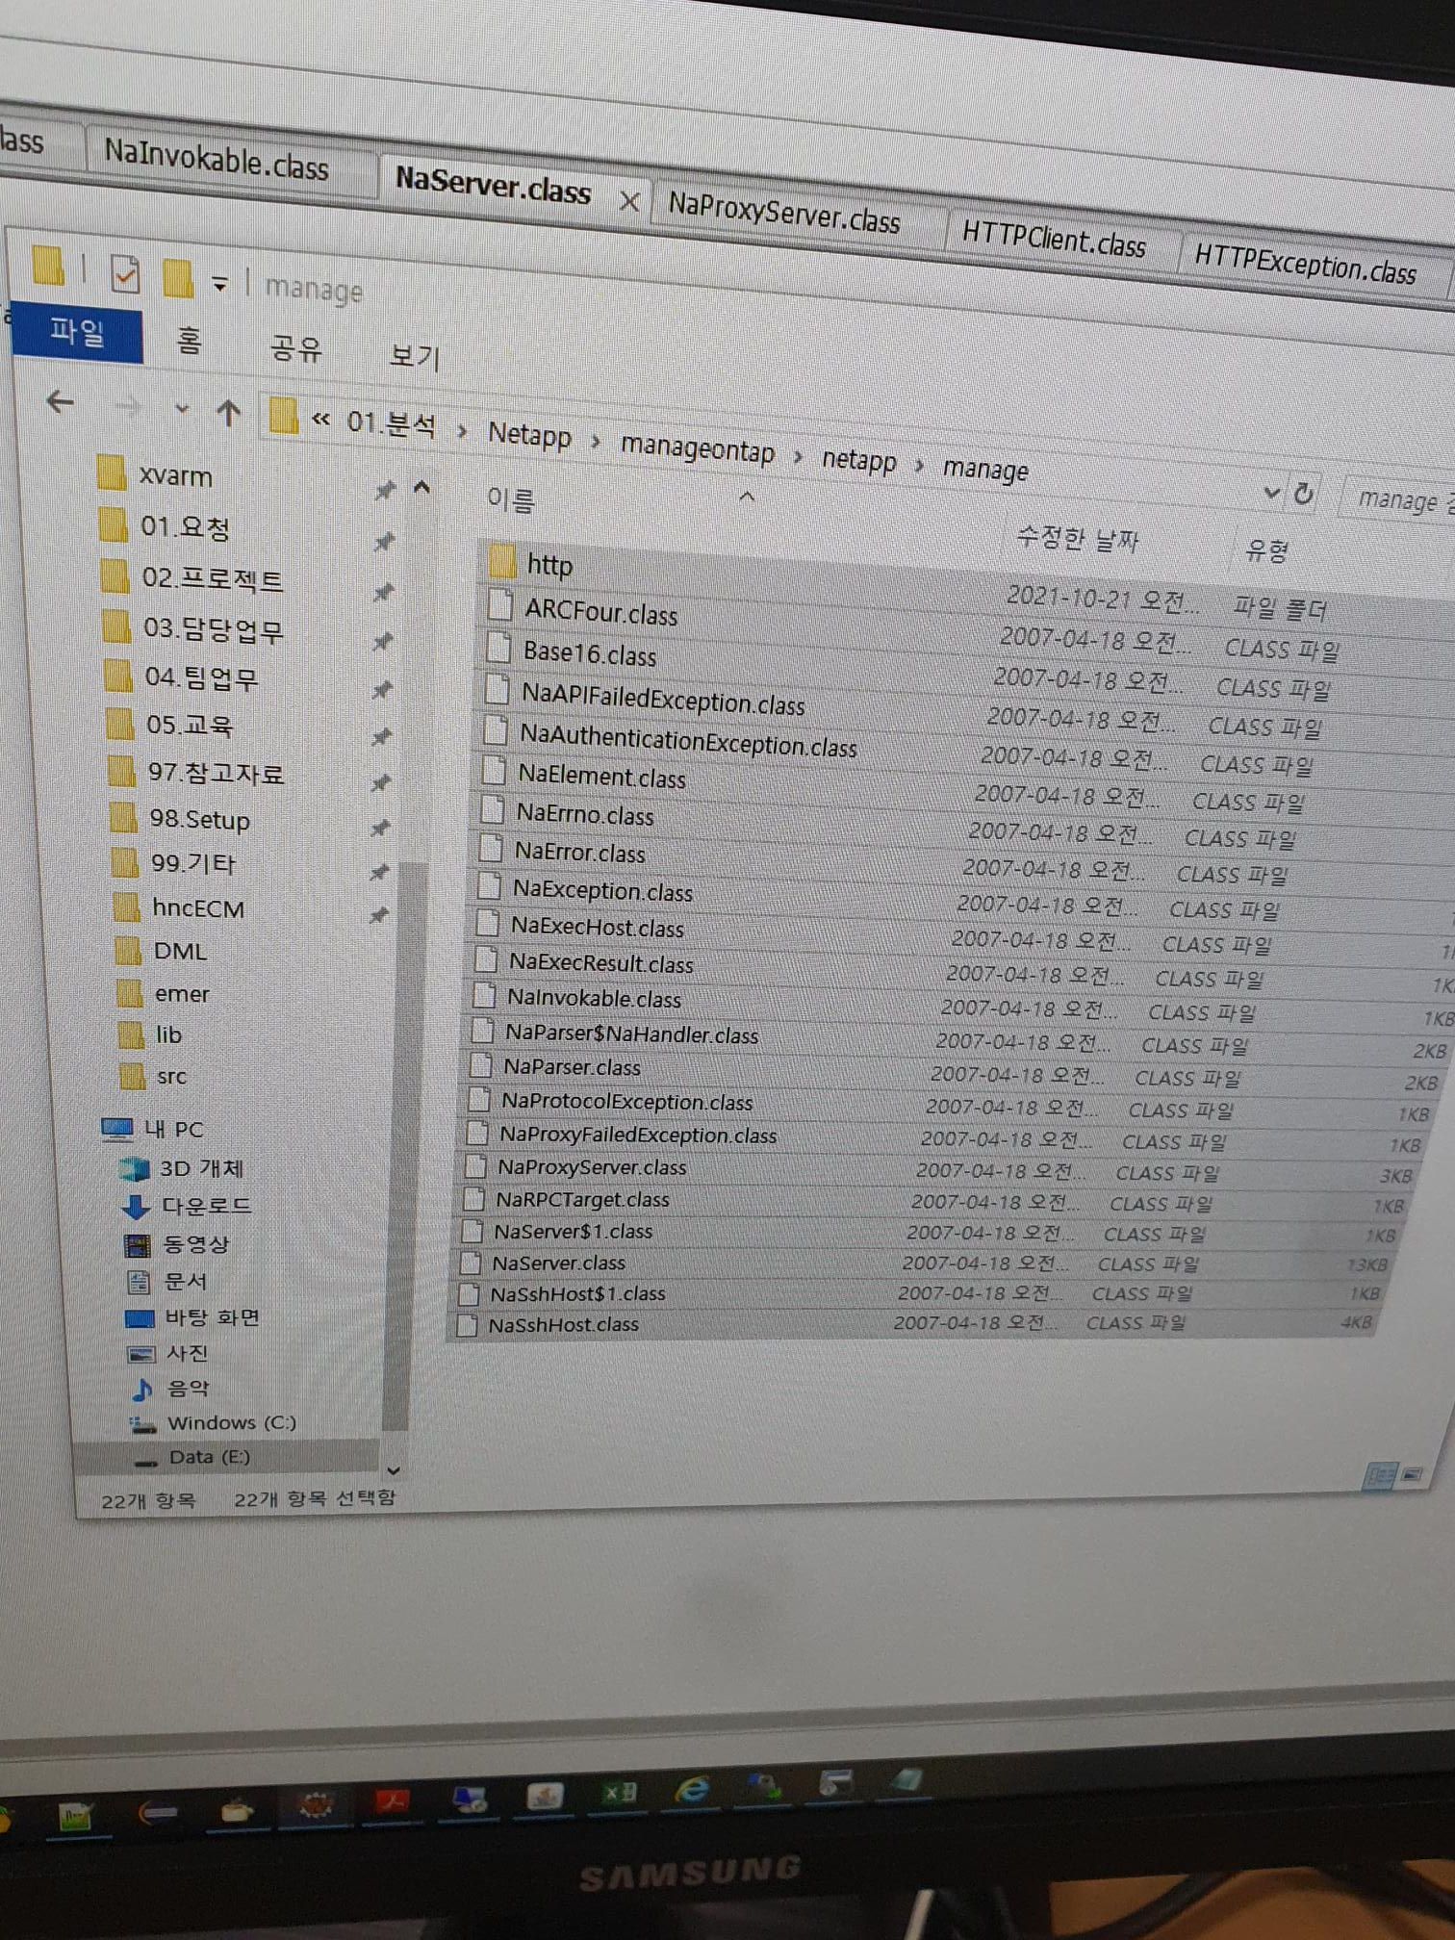Open the 공유 ribbon tab
This screenshot has width=1455, height=1940.
tap(295, 347)
